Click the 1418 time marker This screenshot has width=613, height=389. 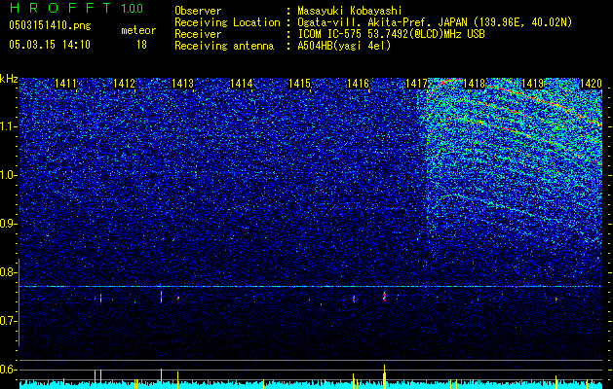[x=475, y=84]
